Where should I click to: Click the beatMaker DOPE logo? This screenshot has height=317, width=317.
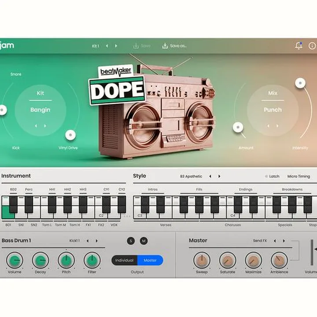point(117,85)
